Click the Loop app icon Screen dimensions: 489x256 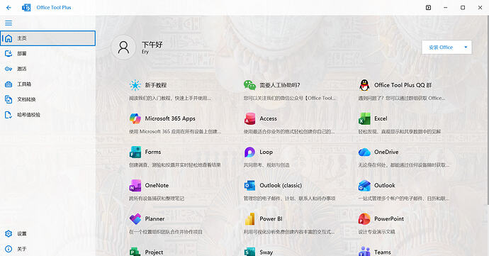click(249, 152)
